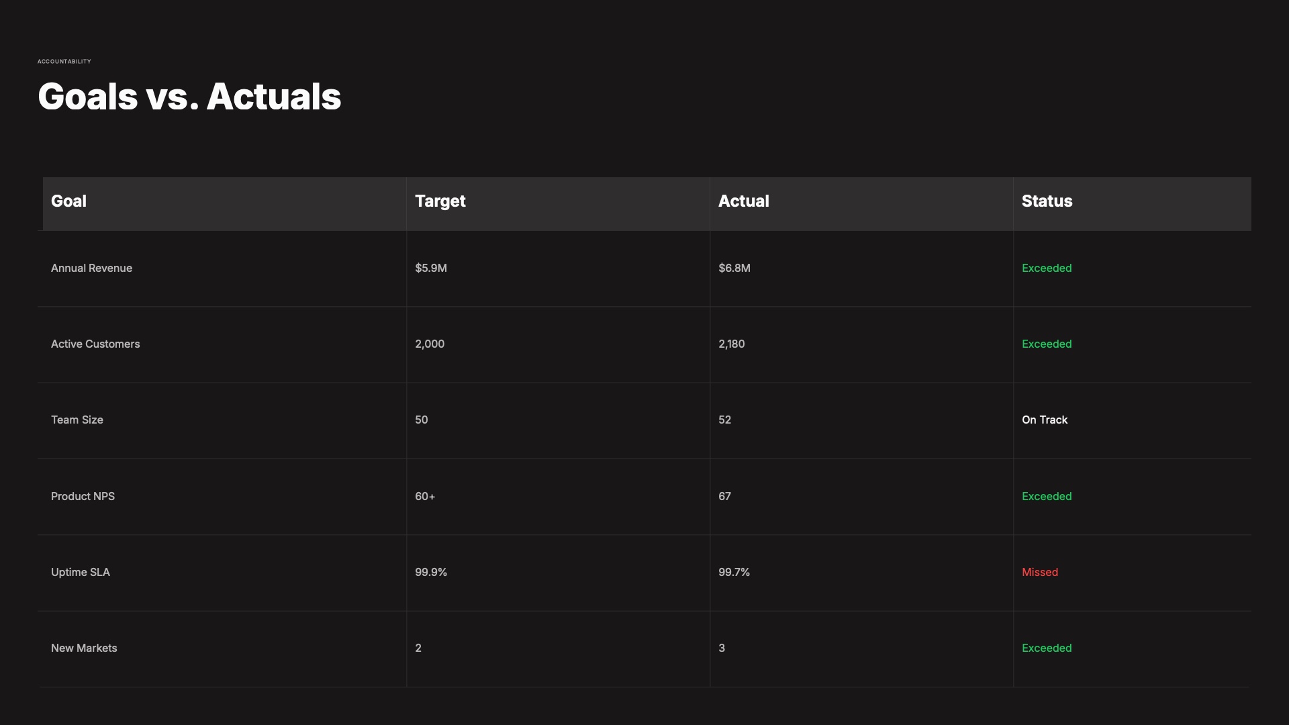Select the Actual column header
The height and width of the screenshot is (725, 1289).
743,201
